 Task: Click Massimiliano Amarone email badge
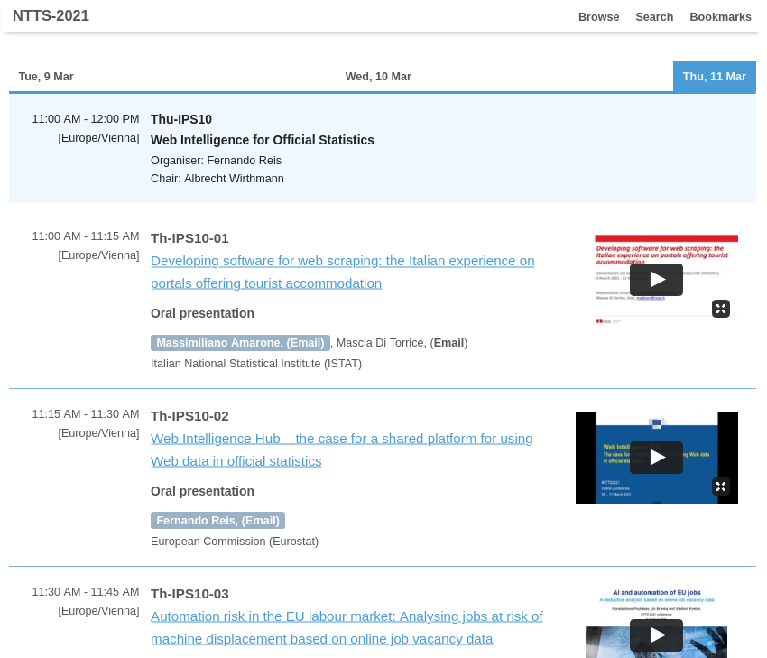point(240,343)
